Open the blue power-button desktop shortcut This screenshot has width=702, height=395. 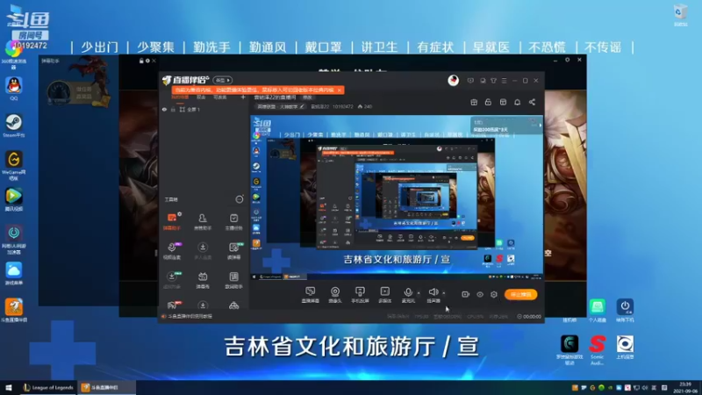point(625,311)
